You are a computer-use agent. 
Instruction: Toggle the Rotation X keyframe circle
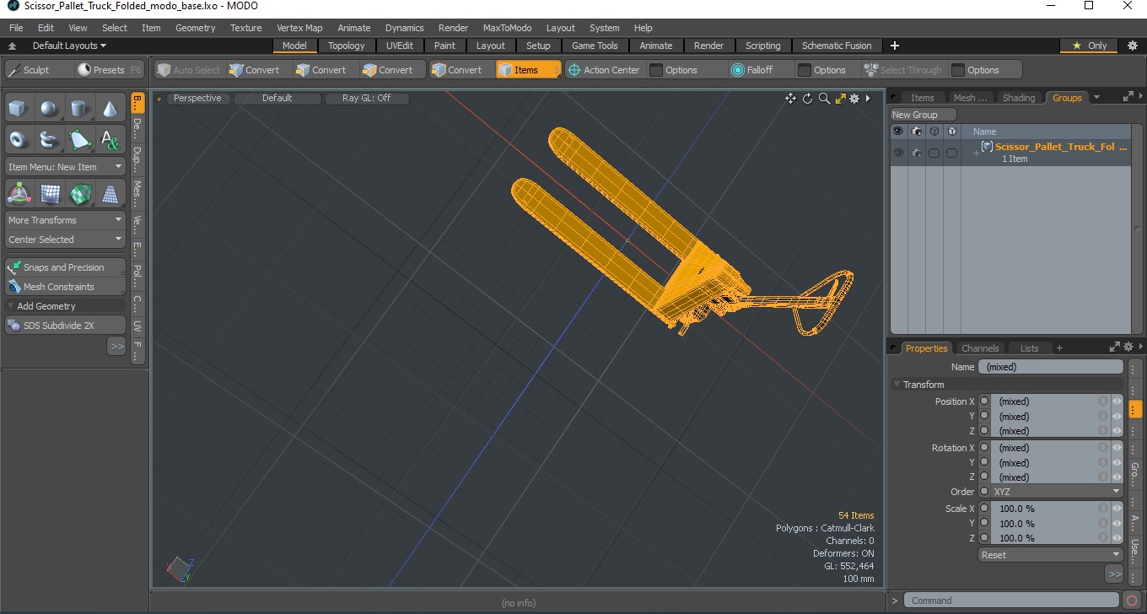983,448
